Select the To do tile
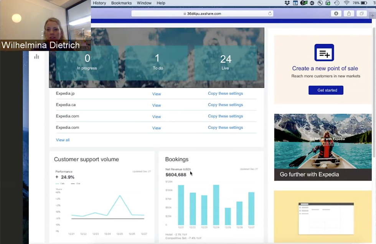 click(x=157, y=63)
